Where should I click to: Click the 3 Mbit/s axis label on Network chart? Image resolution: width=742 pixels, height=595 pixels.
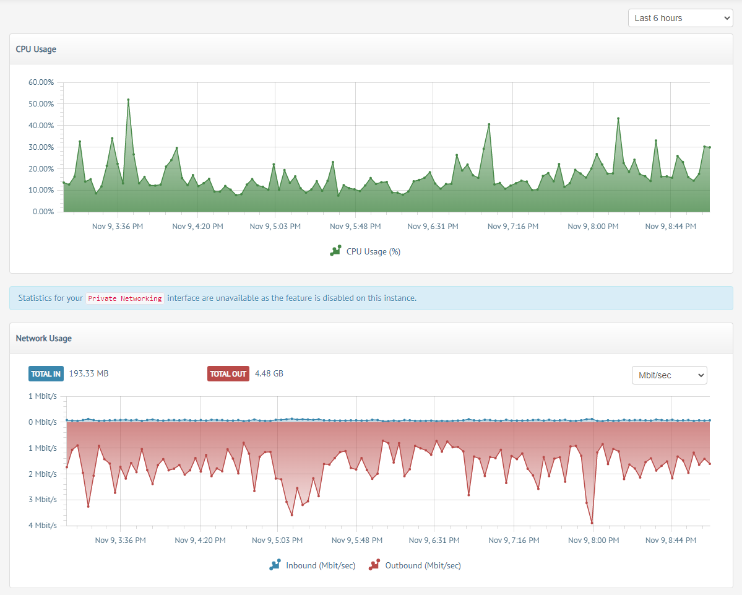[x=43, y=500]
